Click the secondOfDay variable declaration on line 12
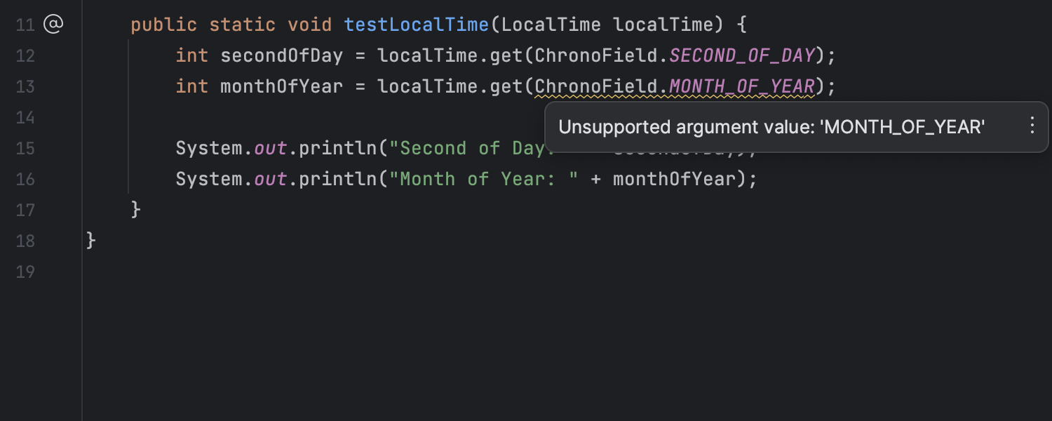Viewport: 1052px width, 421px height. 281,55
